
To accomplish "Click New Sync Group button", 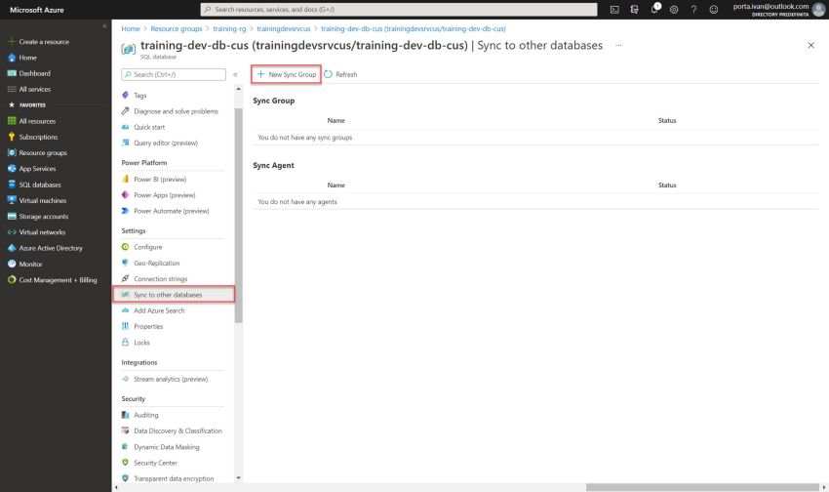I will coord(286,74).
